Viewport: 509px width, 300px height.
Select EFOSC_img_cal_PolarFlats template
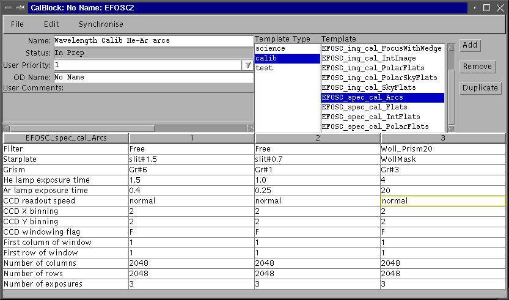[x=383, y=68]
